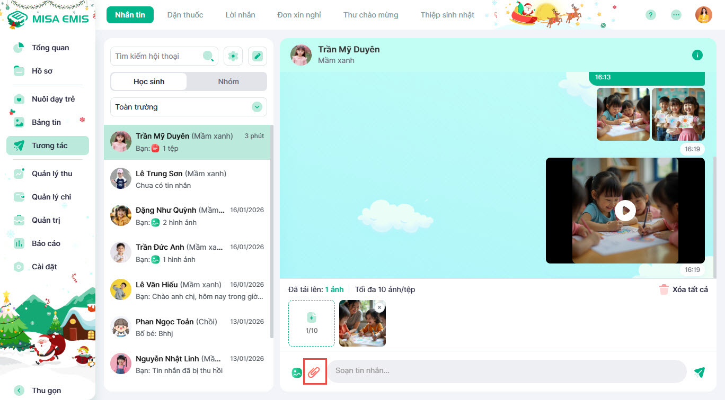This screenshot has width=725, height=400.
Task: Send message with paper plane icon
Action: 700,372
